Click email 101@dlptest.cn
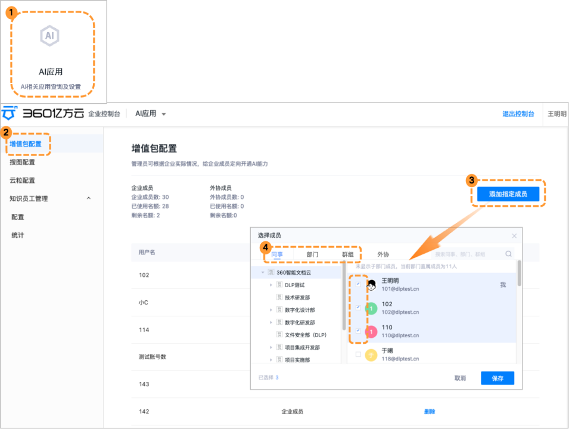Image resolution: width=569 pixels, height=429 pixels. 400,289
